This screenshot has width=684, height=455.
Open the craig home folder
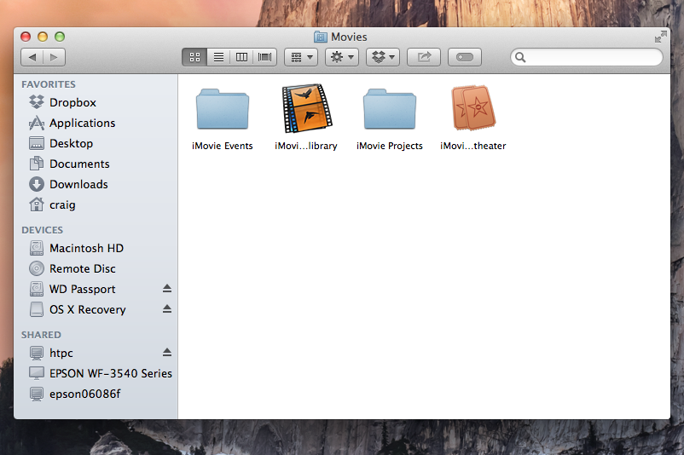[96, 204]
